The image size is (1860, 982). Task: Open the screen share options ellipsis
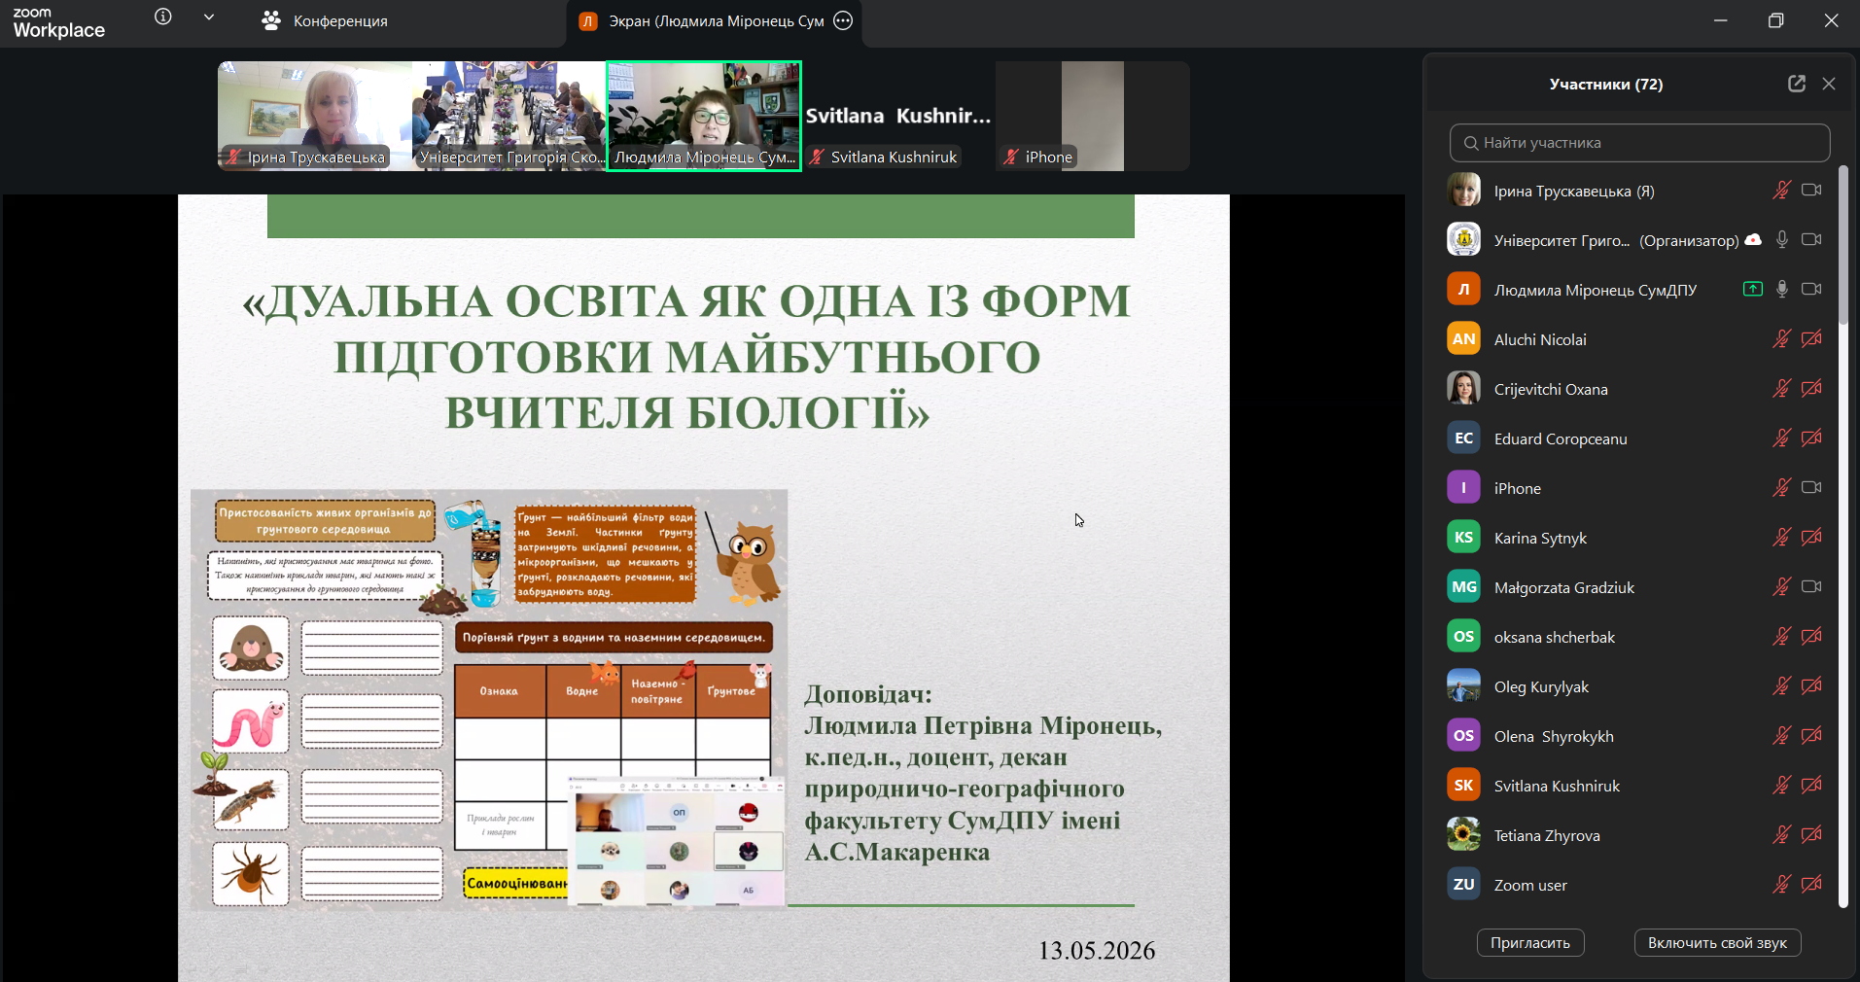843,20
